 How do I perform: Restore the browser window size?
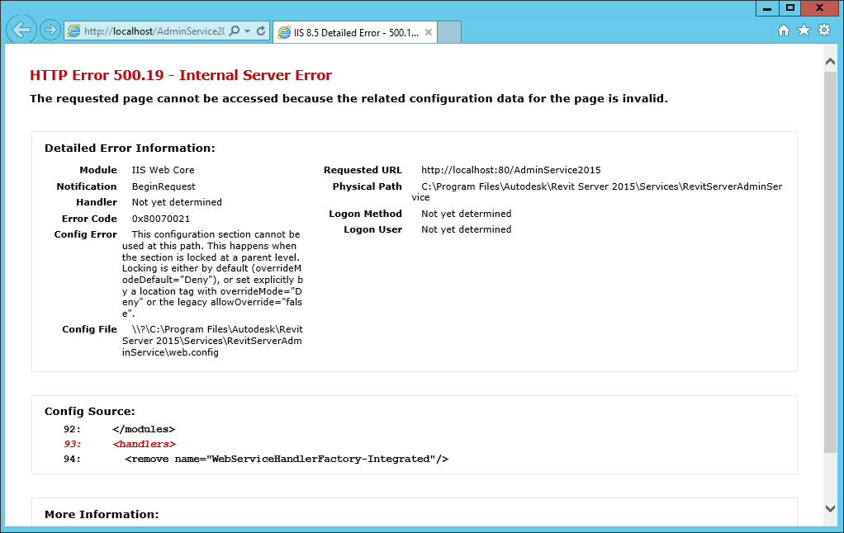click(x=789, y=8)
